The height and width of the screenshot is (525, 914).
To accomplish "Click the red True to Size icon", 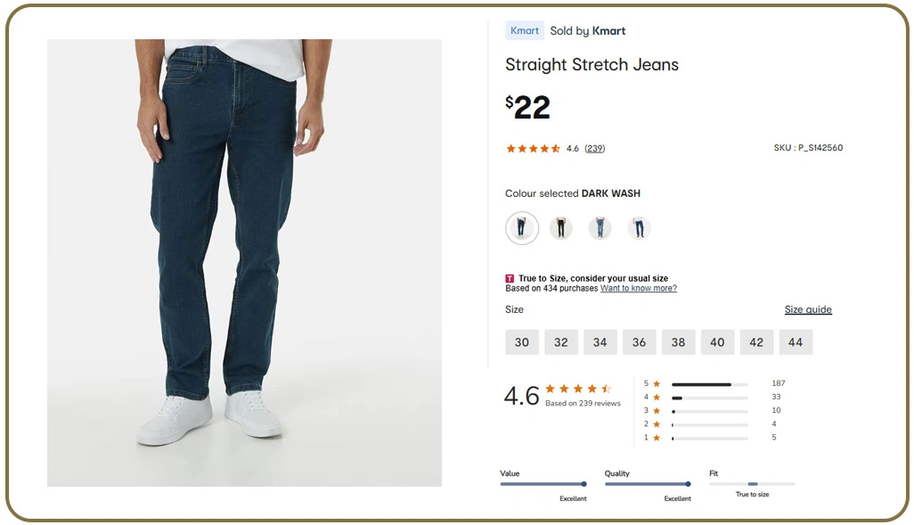I will tap(510, 279).
